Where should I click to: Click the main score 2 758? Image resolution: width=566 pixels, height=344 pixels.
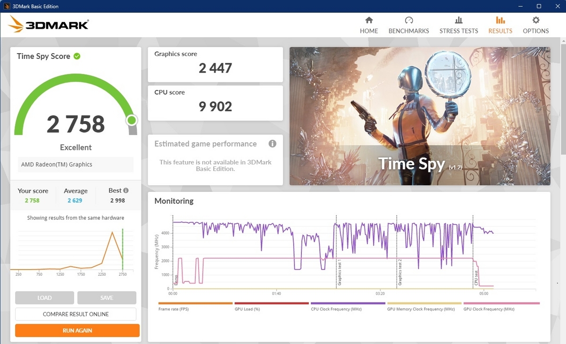point(75,124)
